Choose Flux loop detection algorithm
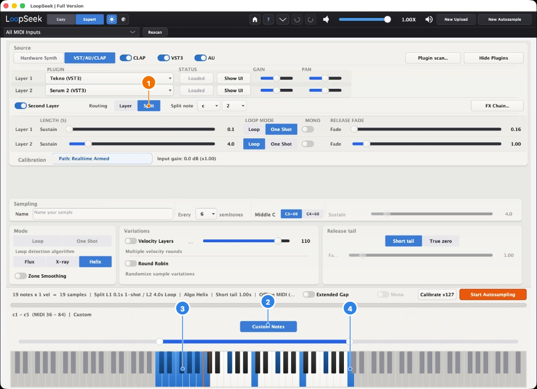The image size is (537, 389). pos(29,262)
